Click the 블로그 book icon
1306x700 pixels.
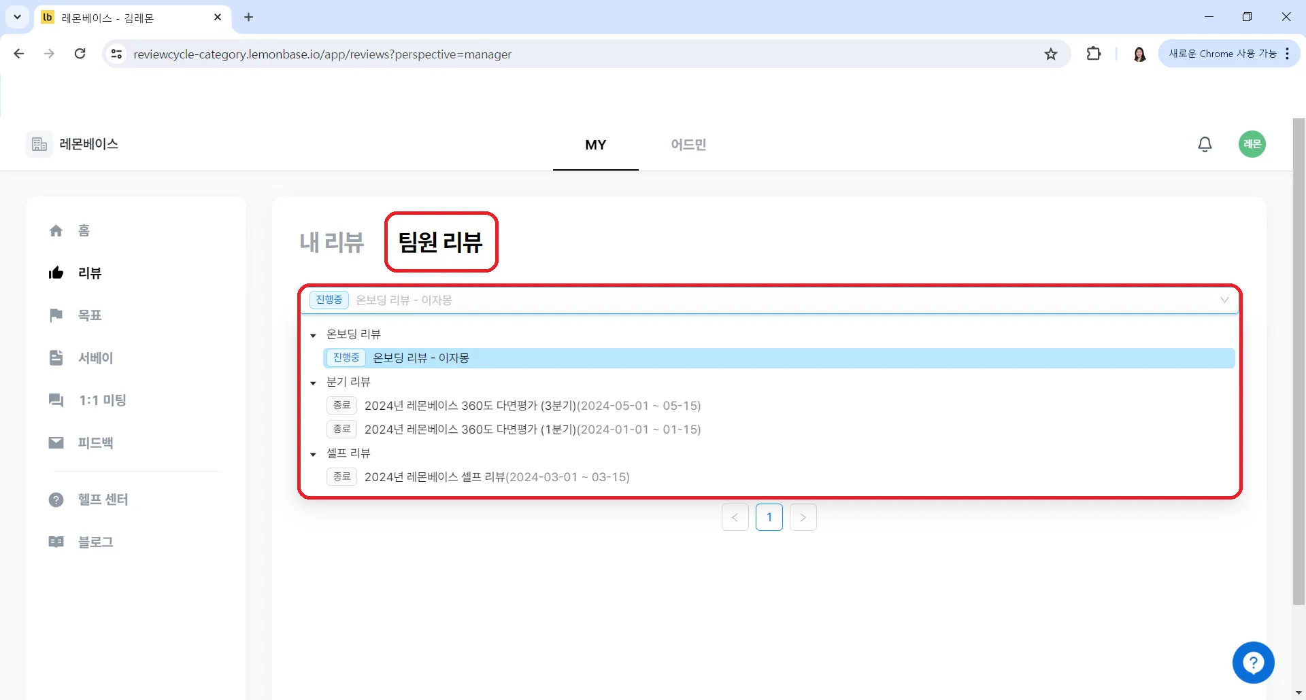click(56, 542)
